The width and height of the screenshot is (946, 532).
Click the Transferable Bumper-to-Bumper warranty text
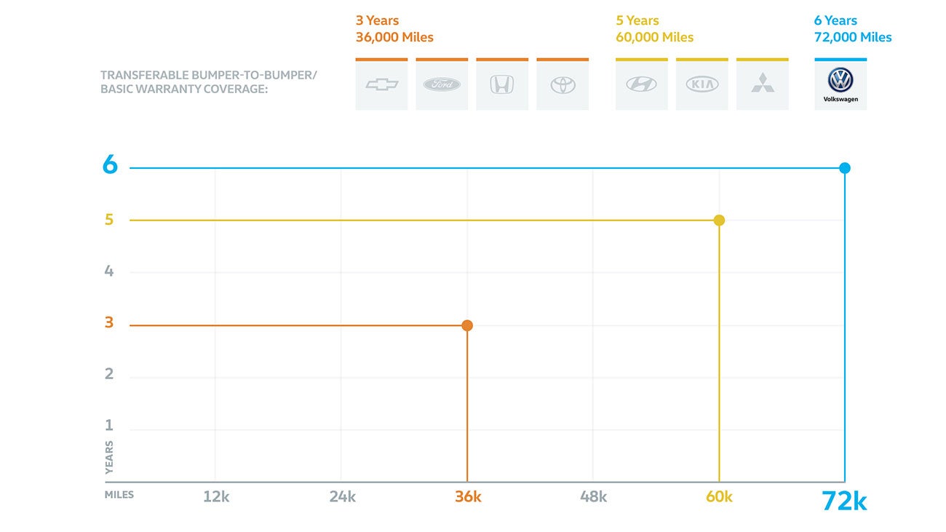pyautogui.click(x=209, y=82)
